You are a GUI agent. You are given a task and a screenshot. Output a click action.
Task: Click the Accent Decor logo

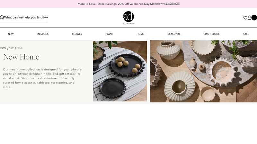pyautogui.click(x=128, y=18)
